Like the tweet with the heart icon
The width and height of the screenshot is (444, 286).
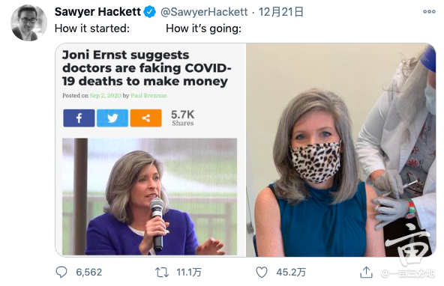(262, 273)
